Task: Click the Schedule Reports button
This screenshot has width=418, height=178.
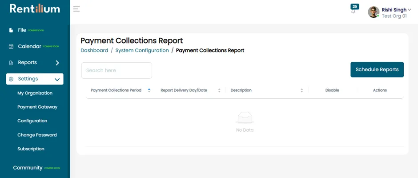Action: (x=377, y=70)
